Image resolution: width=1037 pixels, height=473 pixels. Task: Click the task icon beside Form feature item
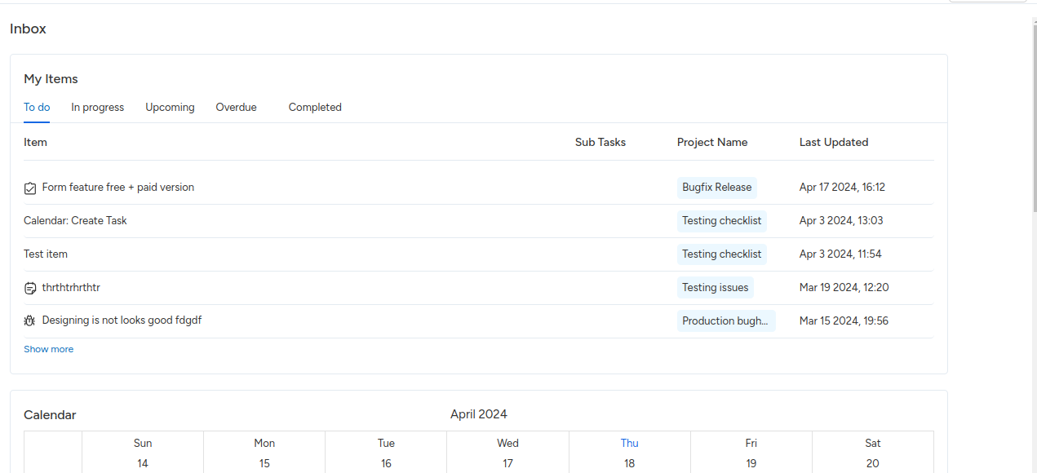(x=30, y=188)
